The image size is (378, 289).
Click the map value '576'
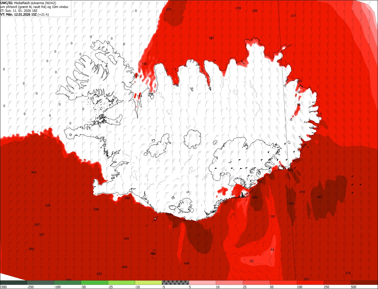[x=291, y=204]
